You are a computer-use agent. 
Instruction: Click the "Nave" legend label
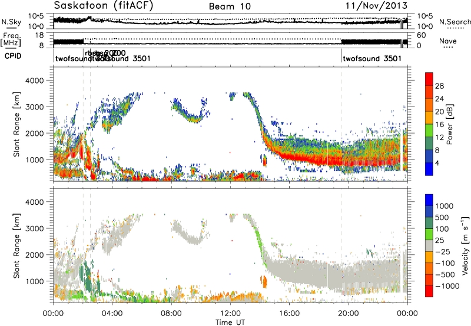point(448,41)
